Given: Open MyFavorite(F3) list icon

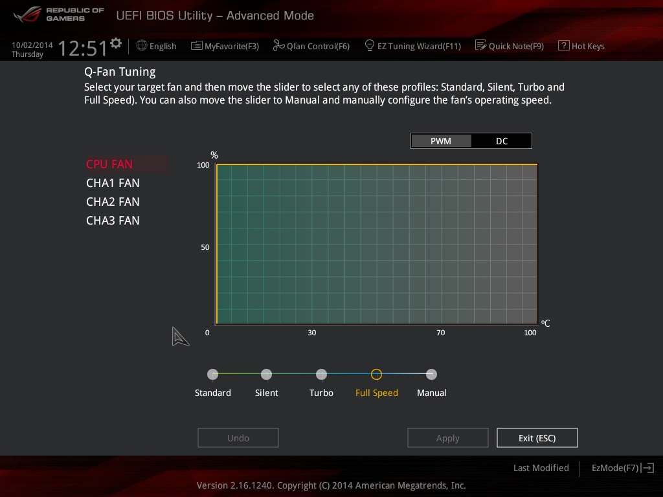Looking at the screenshot, I should tap(197, 46).
